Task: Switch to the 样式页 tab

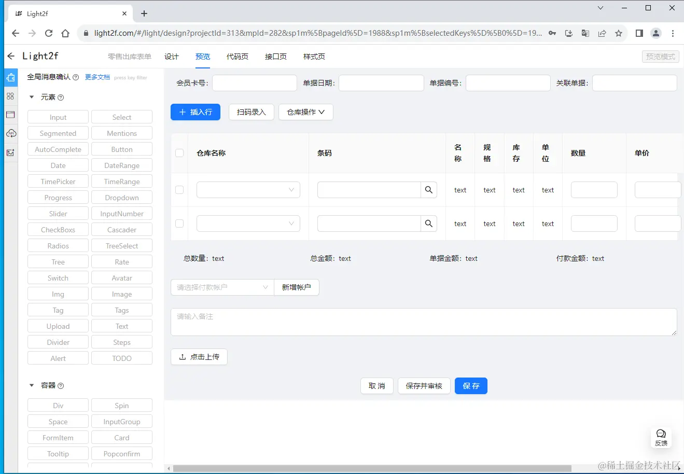Action: [314, 57]
